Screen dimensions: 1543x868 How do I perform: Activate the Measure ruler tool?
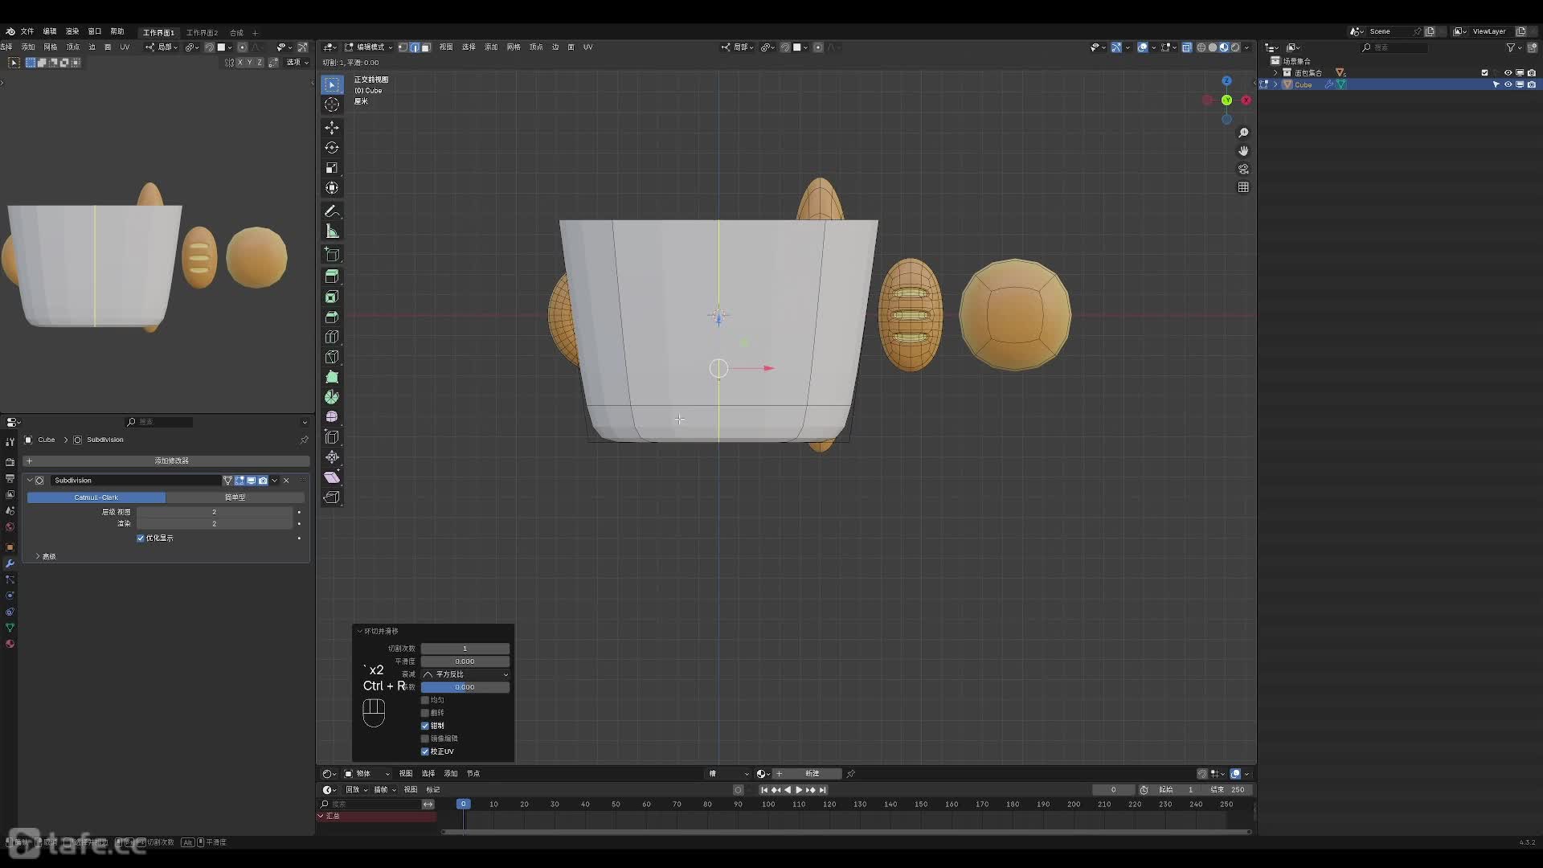(332, 231)
